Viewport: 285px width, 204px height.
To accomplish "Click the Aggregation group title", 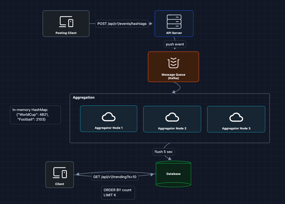I will pos(84,98).
